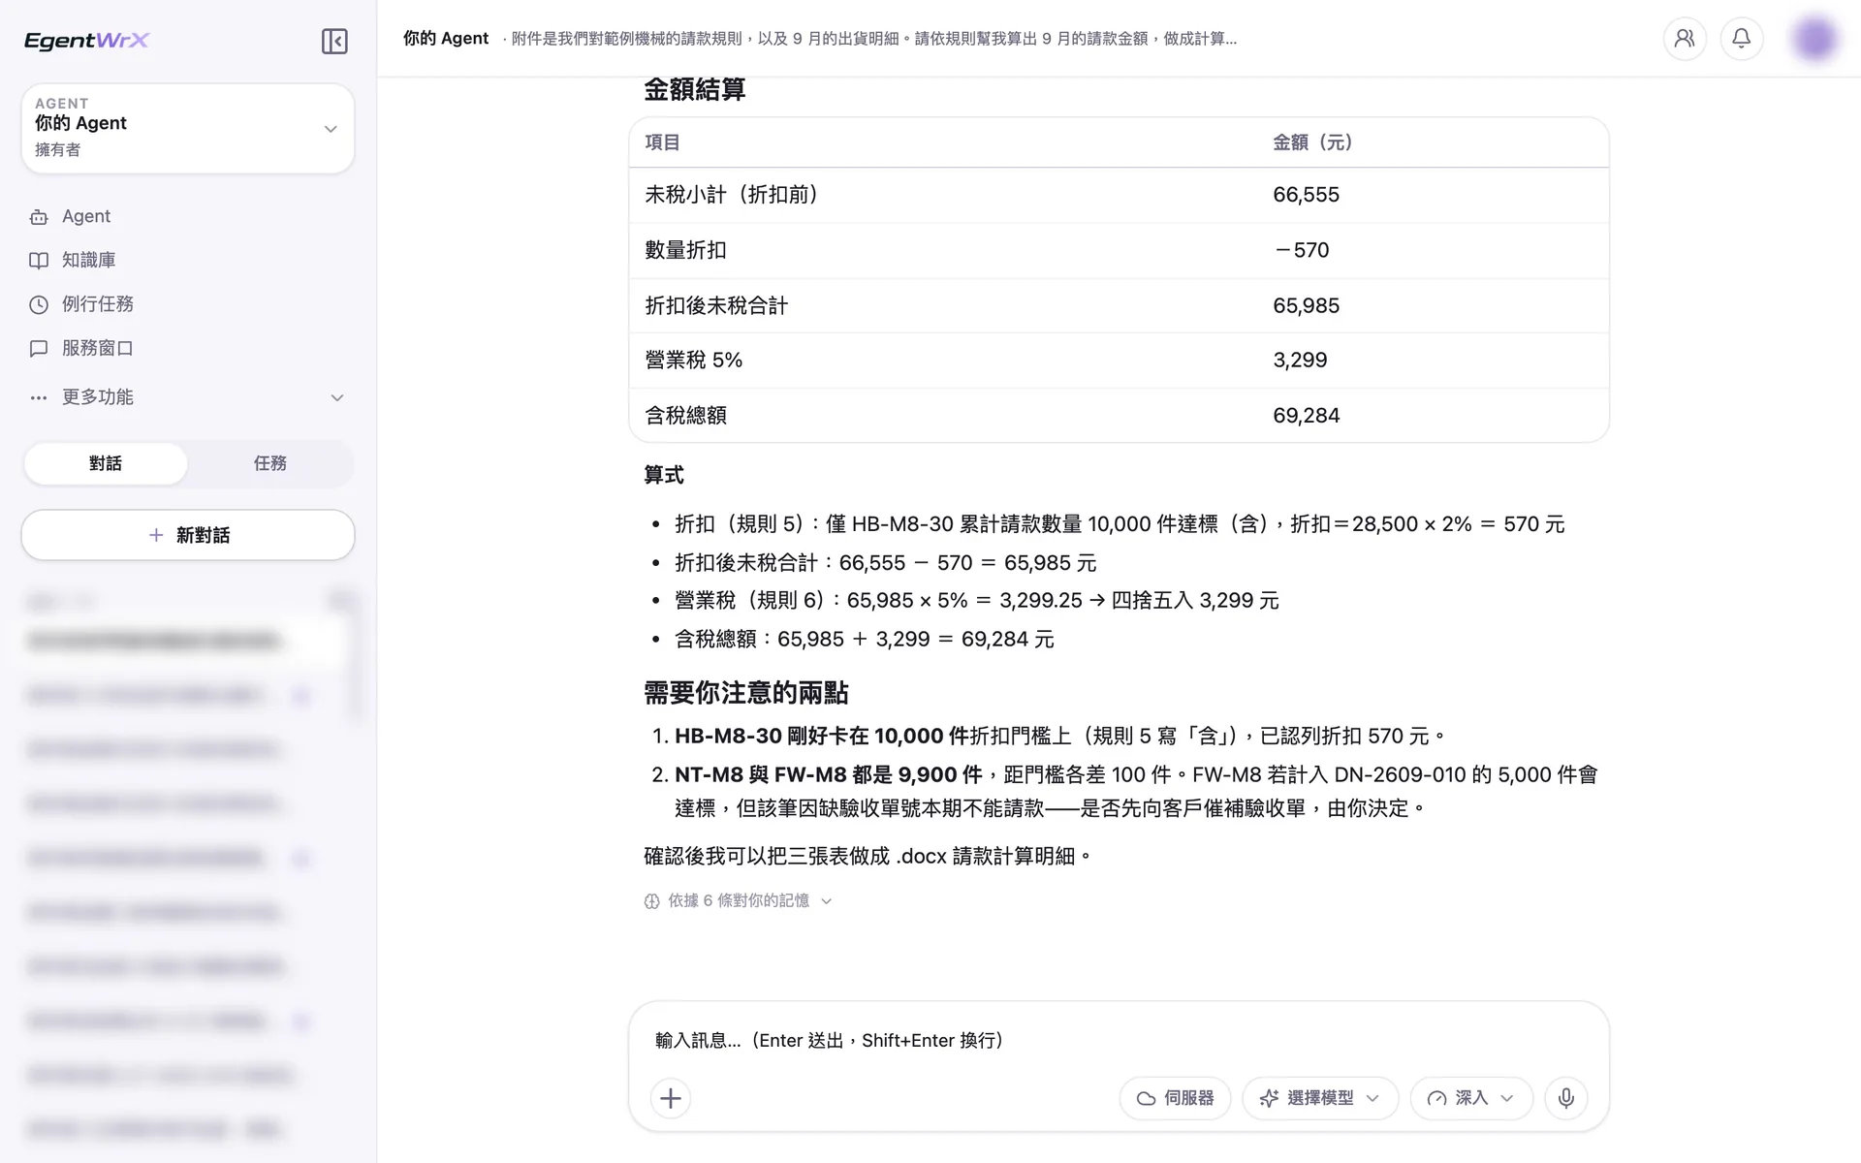Click the Agent robot icon
The height and width of the screenshot is (1163, 1861).
39,217
